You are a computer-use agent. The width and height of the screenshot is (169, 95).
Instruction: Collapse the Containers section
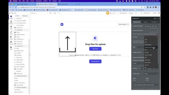point(15,30)
